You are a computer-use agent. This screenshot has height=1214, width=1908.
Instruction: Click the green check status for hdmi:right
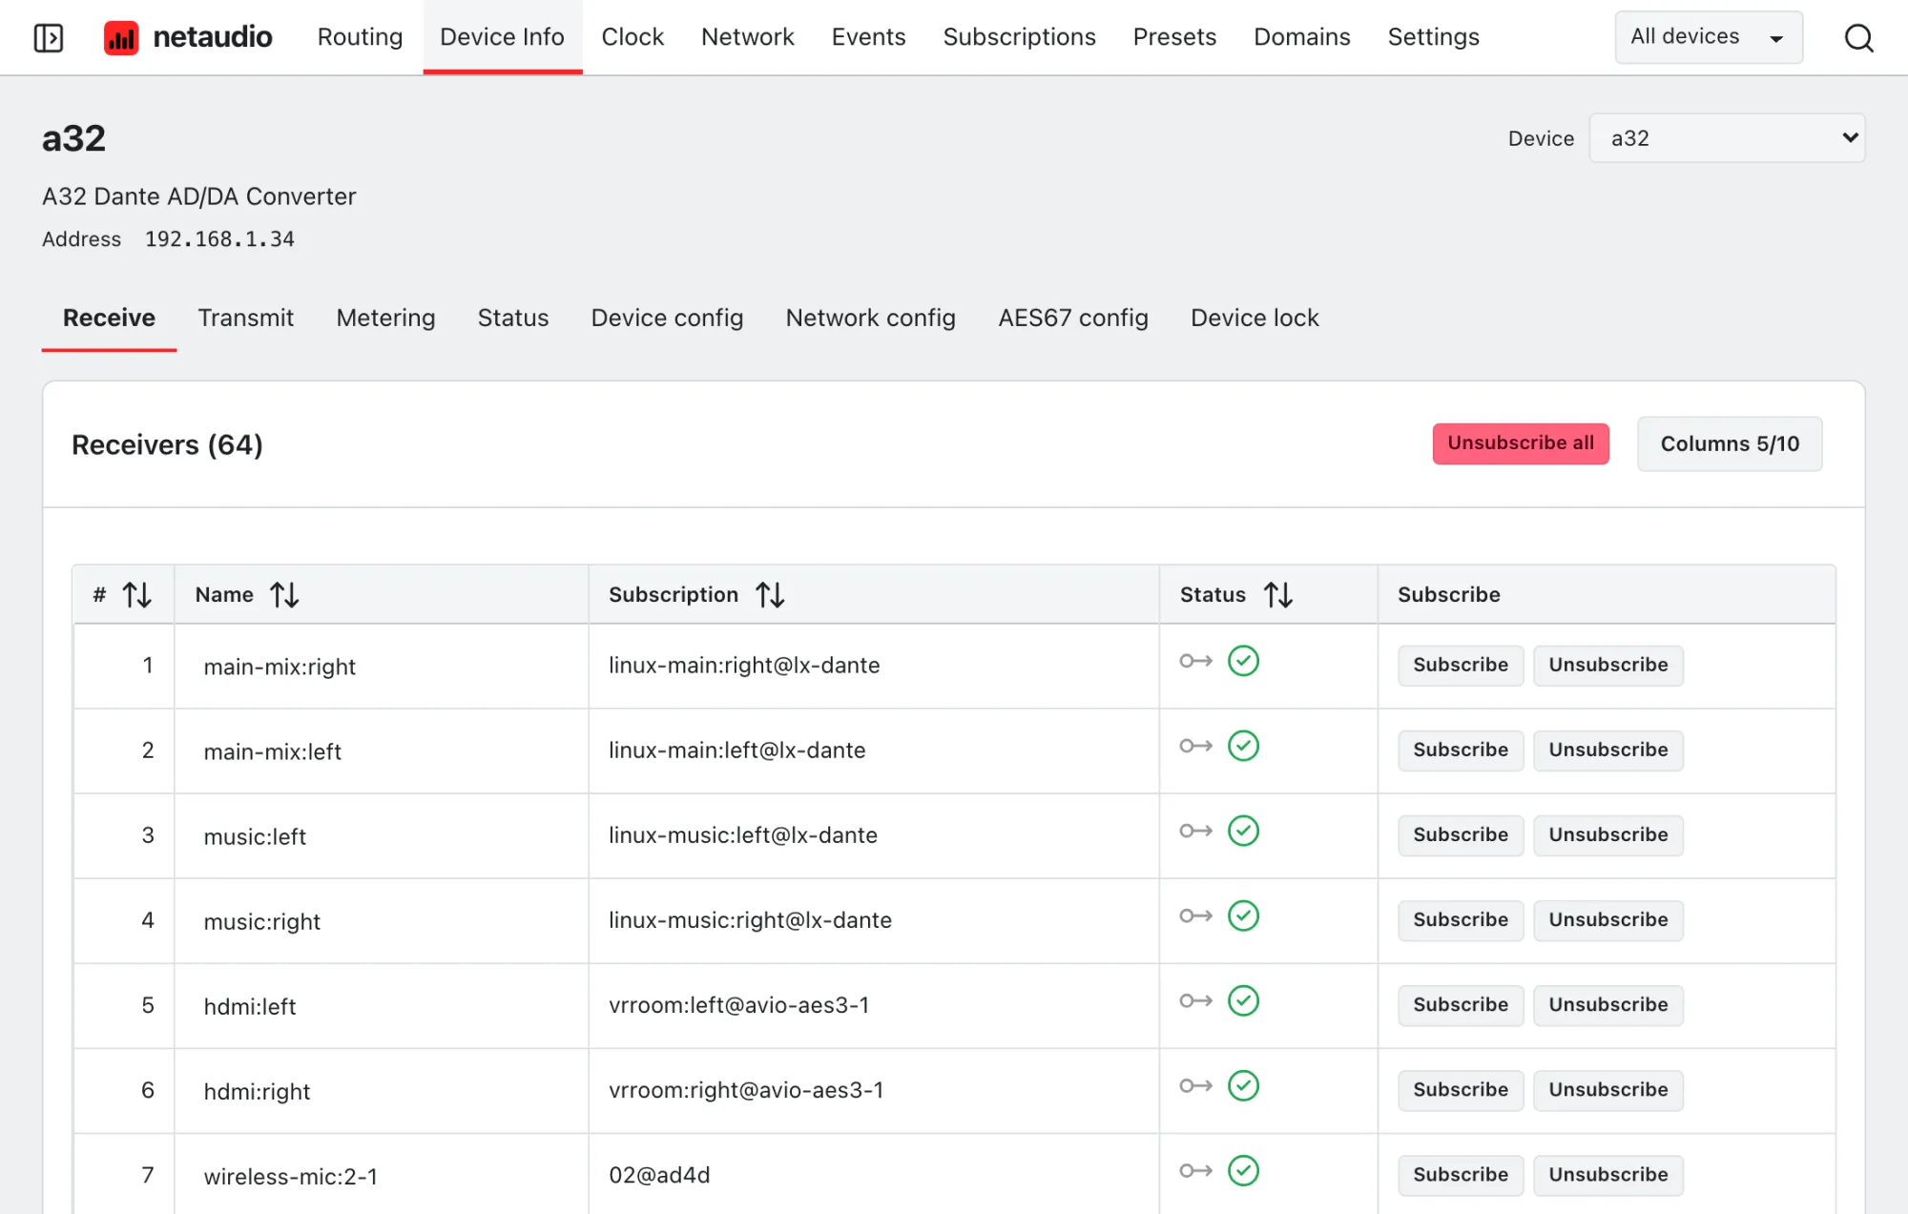pos(1243,1085)
